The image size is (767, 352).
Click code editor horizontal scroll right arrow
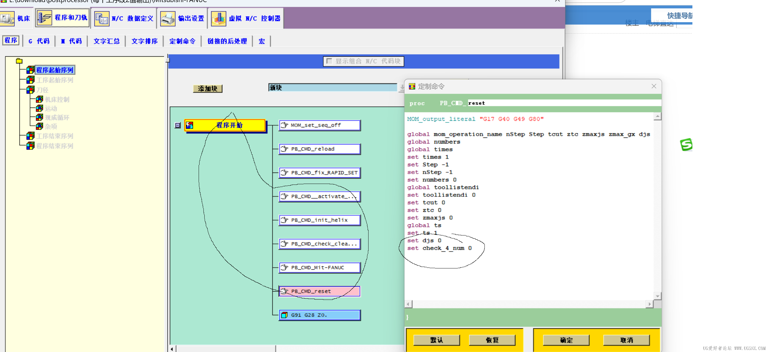click(649, 304)
